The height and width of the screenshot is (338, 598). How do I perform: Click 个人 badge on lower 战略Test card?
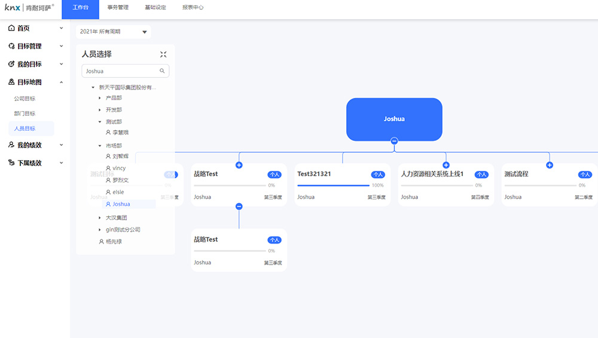274,240
